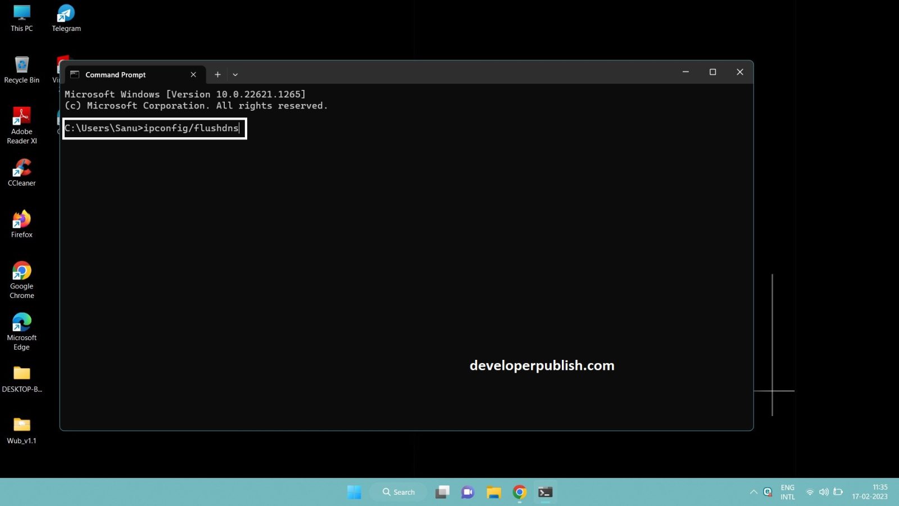Check battery status in system tray

(838, 492)
